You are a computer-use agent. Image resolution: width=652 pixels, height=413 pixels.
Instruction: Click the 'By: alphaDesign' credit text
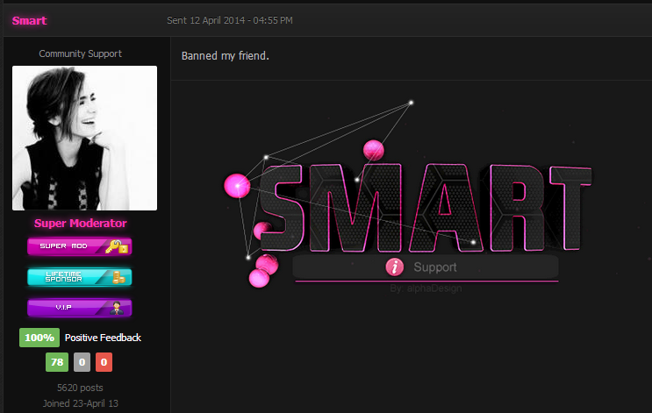[426, 288]
